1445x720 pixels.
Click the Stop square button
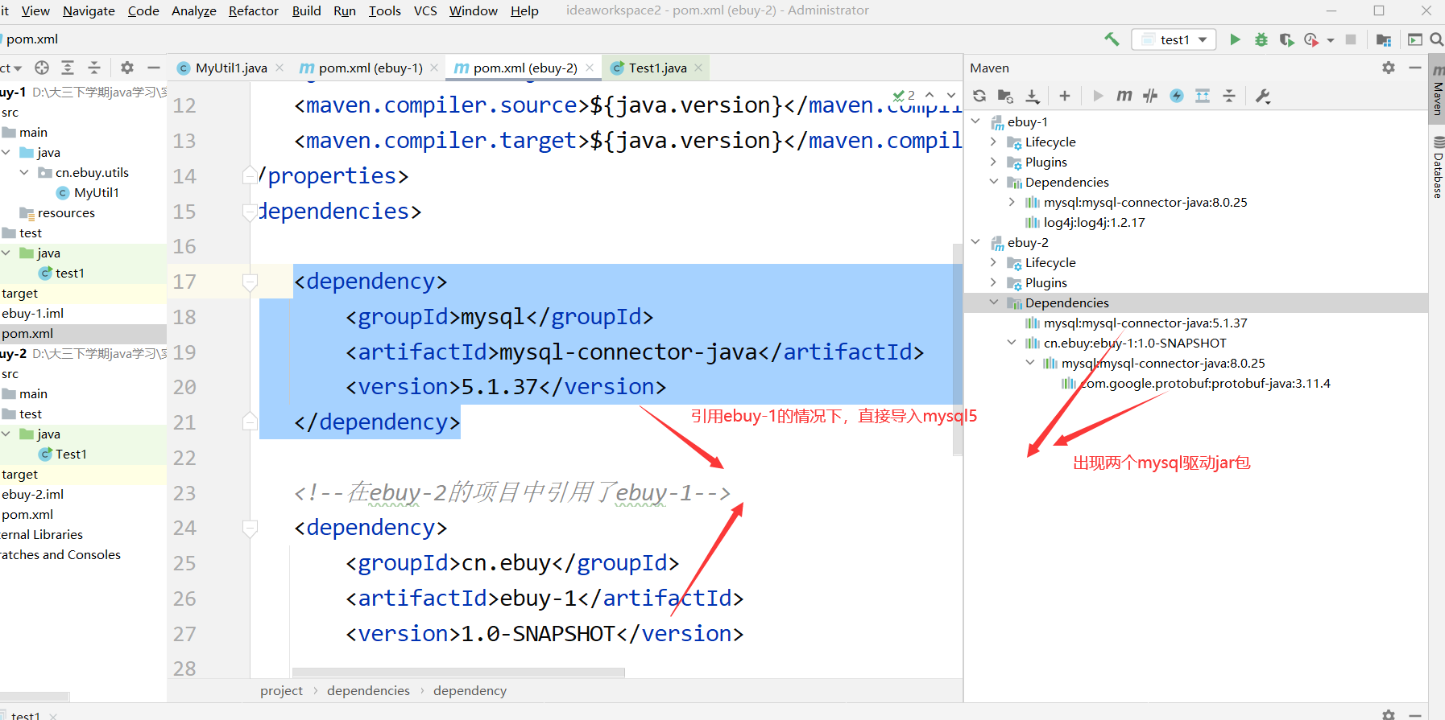(x=1351, y=39)
